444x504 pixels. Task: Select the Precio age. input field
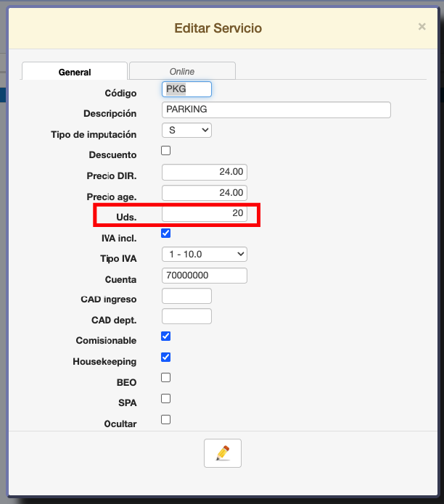click(205, 193)
